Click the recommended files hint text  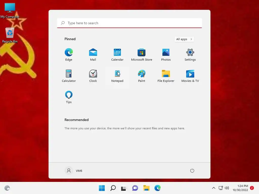(124, 128)
